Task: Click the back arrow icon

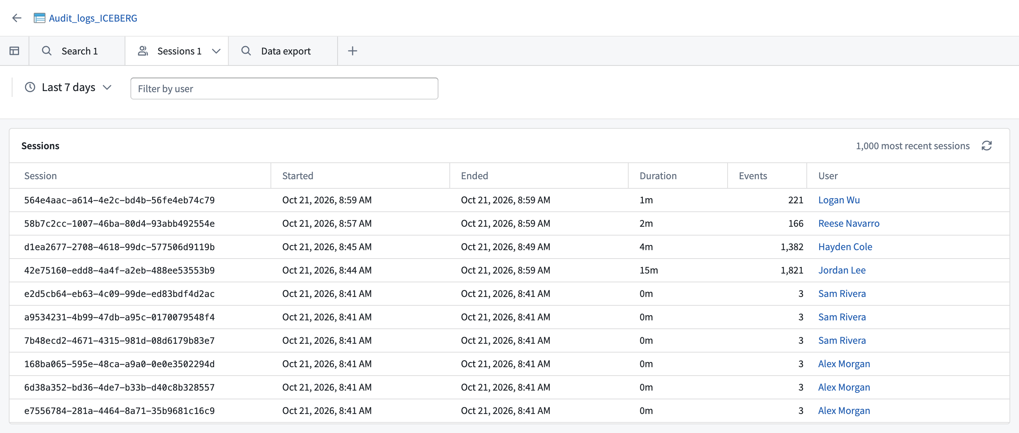Action: (16, 18)
